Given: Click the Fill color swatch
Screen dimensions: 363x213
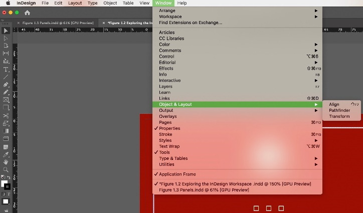Looking at the screenshot, I should pyautogui.click(x=4, y=184).
